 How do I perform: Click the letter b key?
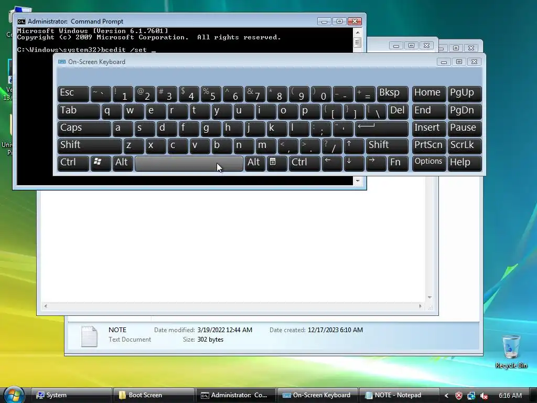click(x=222, y=146)
